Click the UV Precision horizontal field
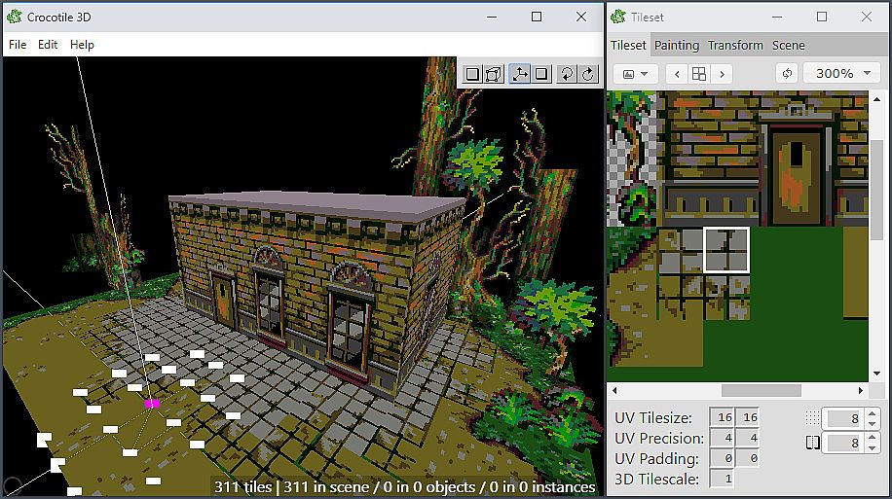This screenshot has height=499, width=892. 723,438
